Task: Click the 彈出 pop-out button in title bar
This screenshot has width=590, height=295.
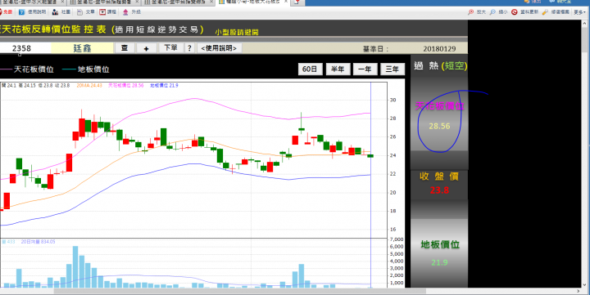Action: (x=533, y=2)
